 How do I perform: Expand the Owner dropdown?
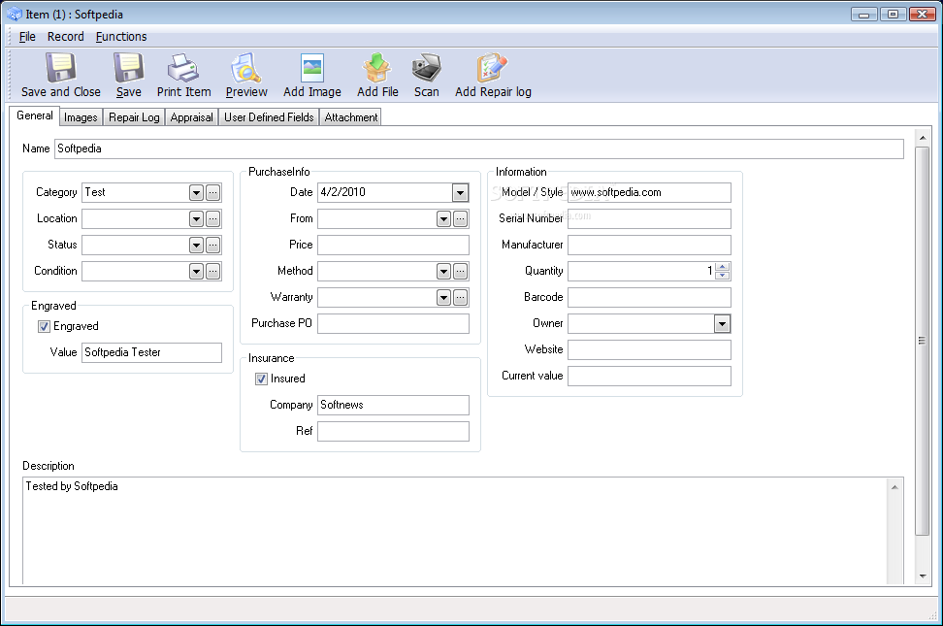pyautogui.click(x=722, y=324)
